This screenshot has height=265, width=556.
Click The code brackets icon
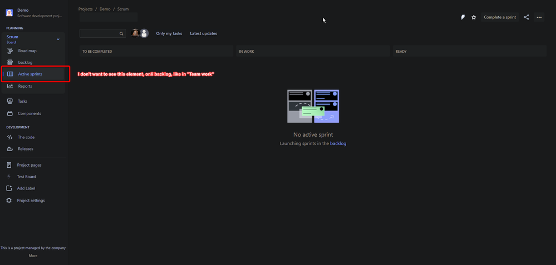(x=10, y=137)
